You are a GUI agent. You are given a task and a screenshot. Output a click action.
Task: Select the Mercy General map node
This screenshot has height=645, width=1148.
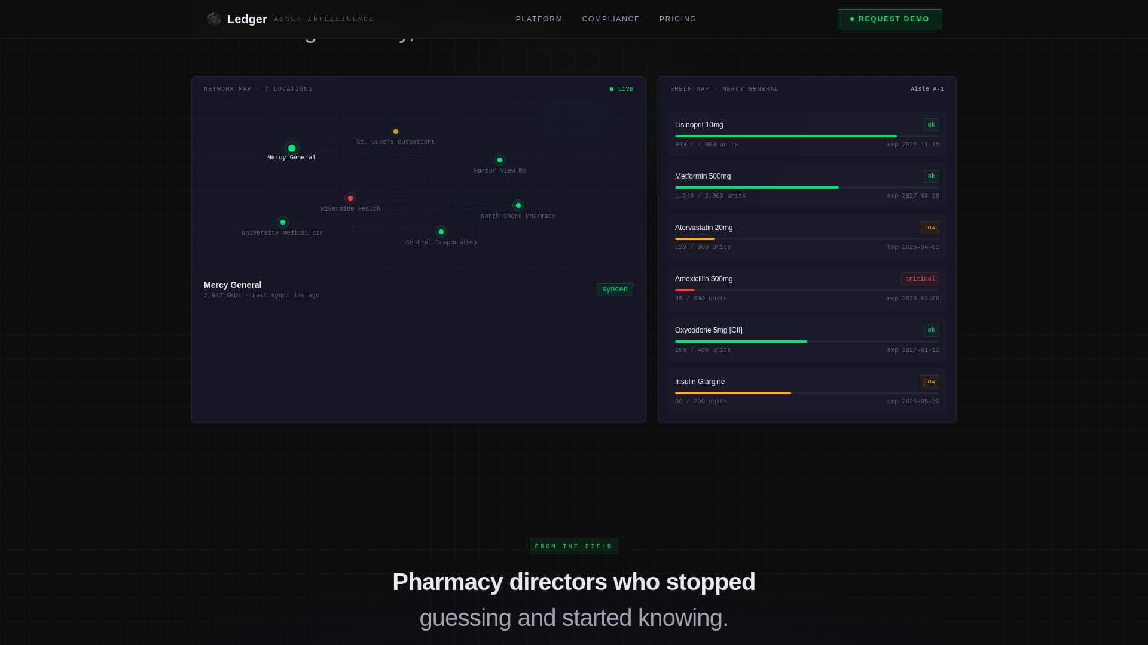[292, 148]
